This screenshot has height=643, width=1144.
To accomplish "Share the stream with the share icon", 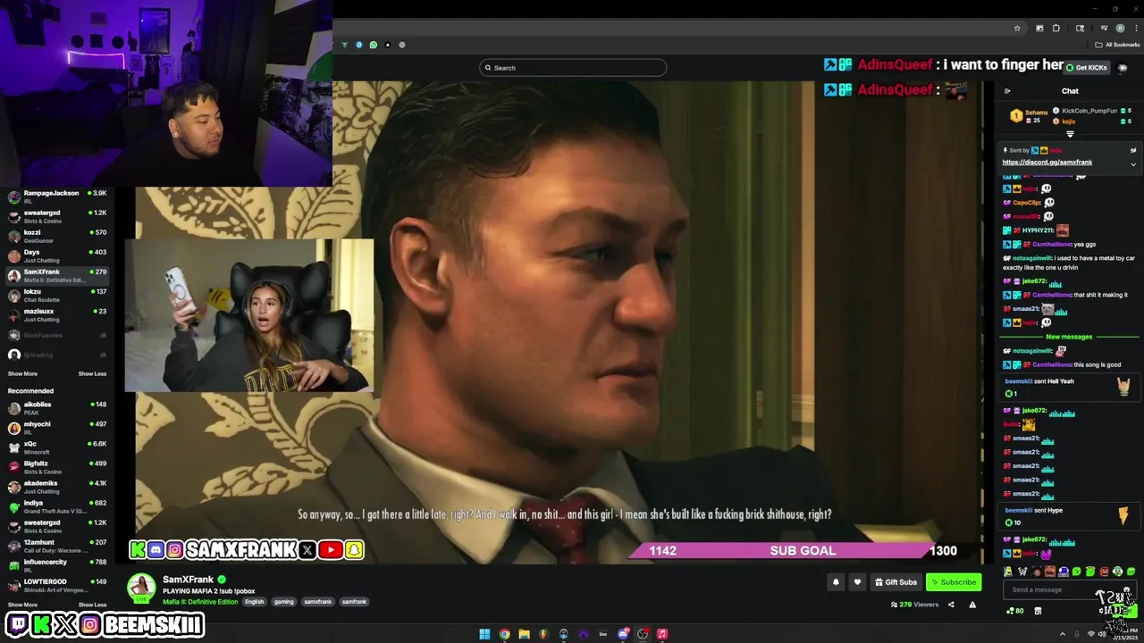I will (951, 605).
